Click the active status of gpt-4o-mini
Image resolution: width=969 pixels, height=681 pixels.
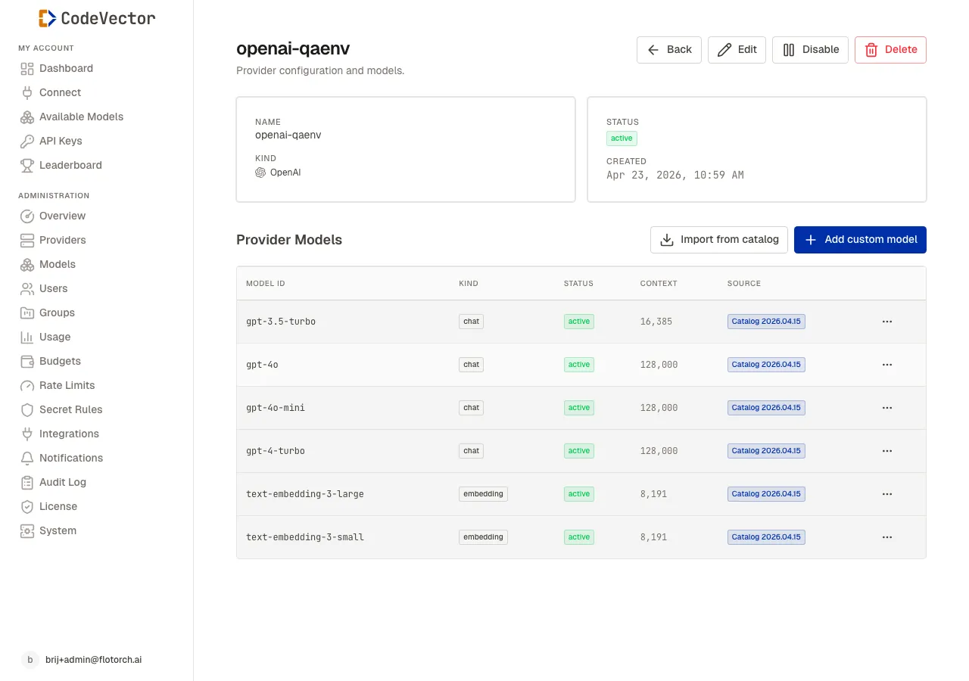pos(579,408)
